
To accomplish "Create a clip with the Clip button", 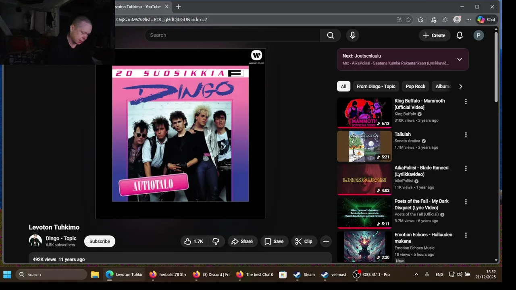I will [x=304, y=241].
